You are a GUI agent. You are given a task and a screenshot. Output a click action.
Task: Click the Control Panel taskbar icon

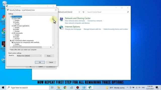point(84,87)
